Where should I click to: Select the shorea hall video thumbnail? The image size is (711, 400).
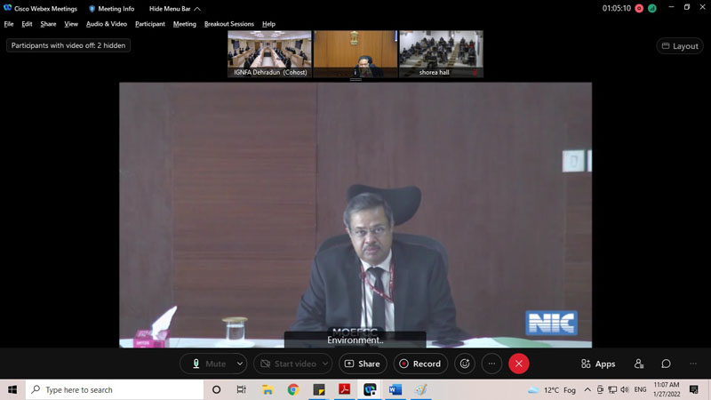[x=441, y=54]
